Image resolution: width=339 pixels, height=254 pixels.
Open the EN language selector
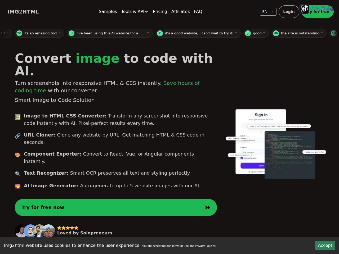coord(268,12)
